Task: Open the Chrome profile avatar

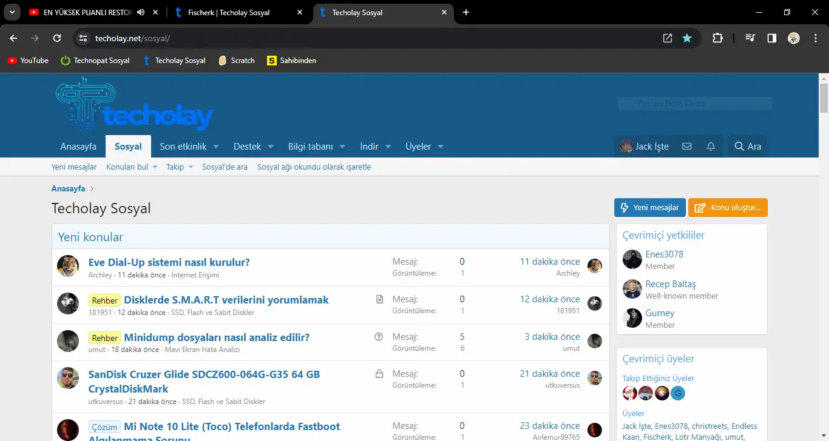Action: click(x=794, y=38)
